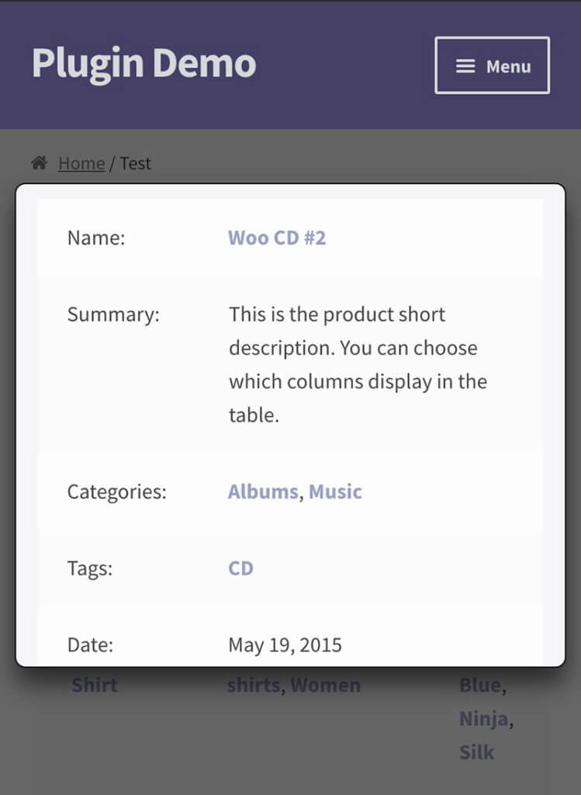Select the Women category link
The height and width of the screenshot is (795, 581).
click(327, 685)
